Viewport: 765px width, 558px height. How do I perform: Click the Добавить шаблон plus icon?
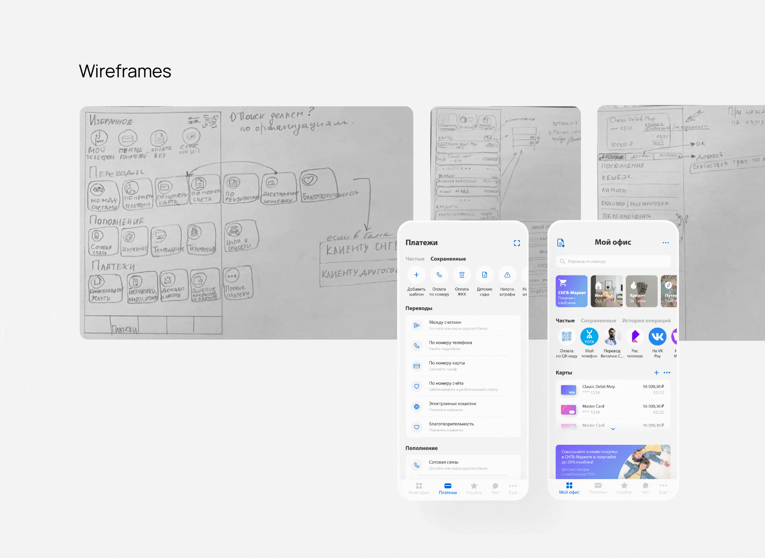(x=416, y=275)
